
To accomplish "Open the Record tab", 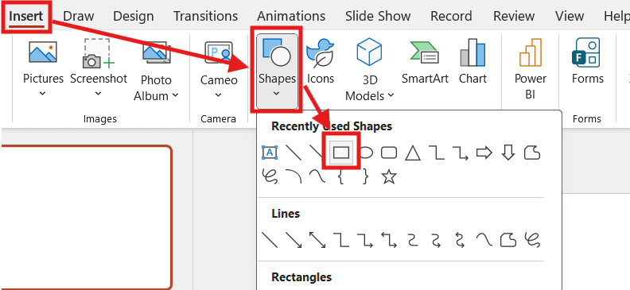I will click(452, 16).
